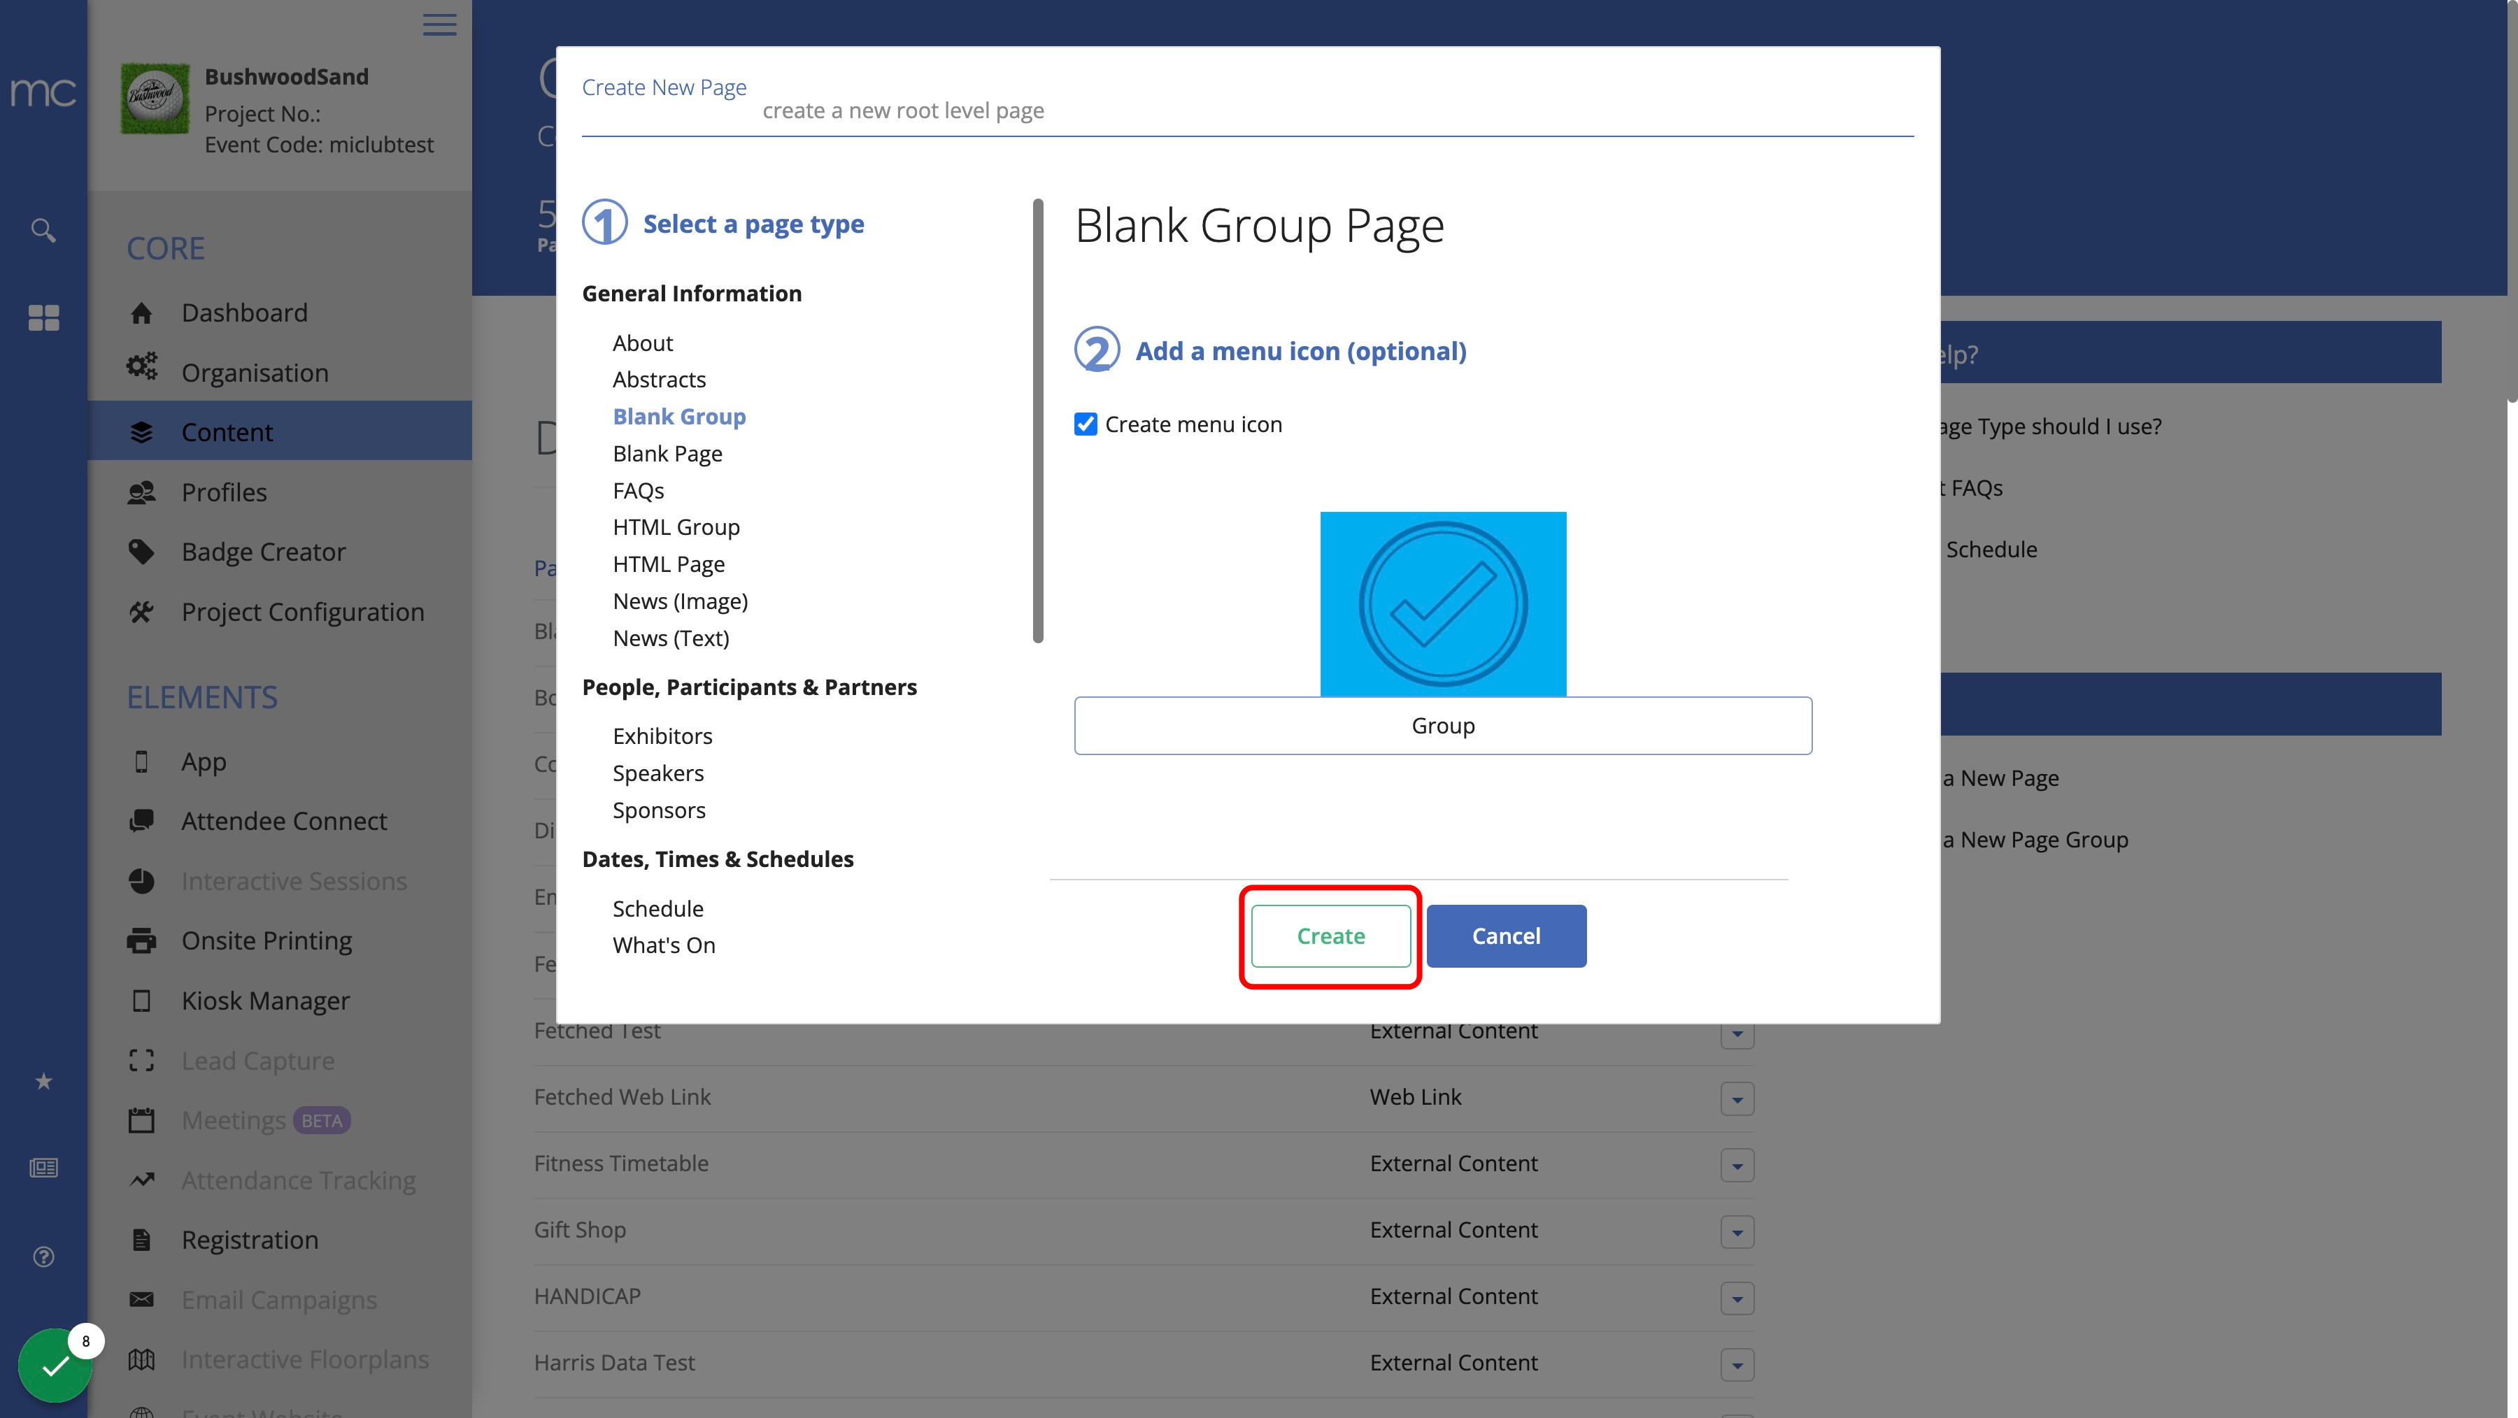Expand dropdown arrow for Fetched Test row
The width and height of the screenshot is (2518, 1418).
1737,1036
